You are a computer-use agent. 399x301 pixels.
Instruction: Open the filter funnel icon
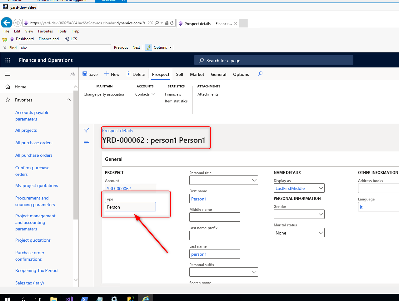(x=86, y=130)
